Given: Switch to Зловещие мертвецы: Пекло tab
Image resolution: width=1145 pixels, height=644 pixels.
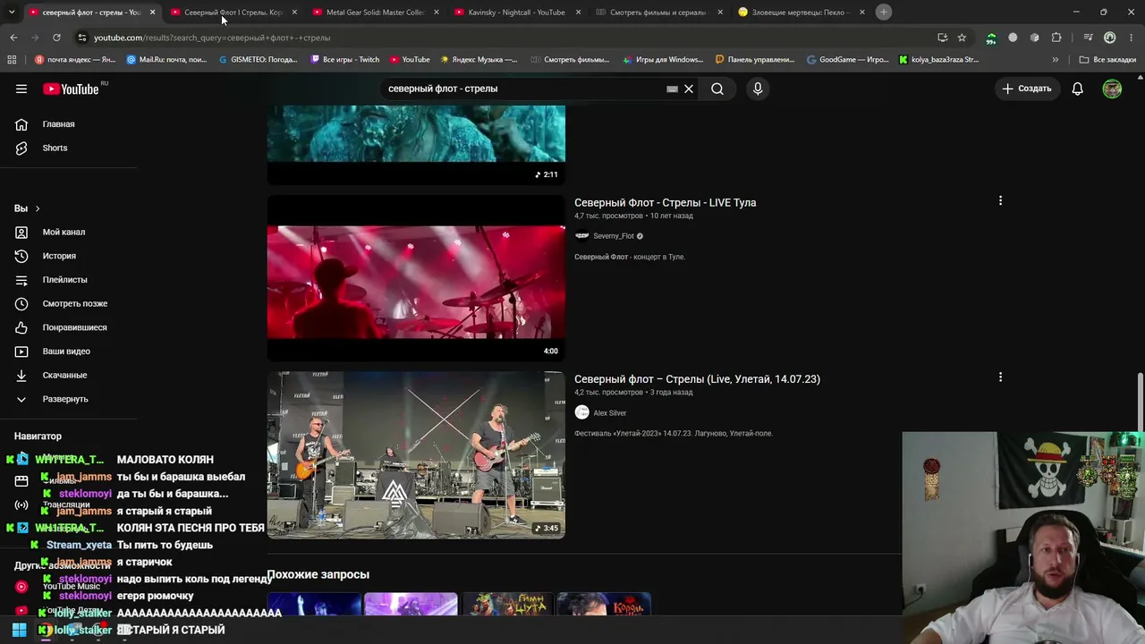Looking at the screenshot, I should 801,13.
